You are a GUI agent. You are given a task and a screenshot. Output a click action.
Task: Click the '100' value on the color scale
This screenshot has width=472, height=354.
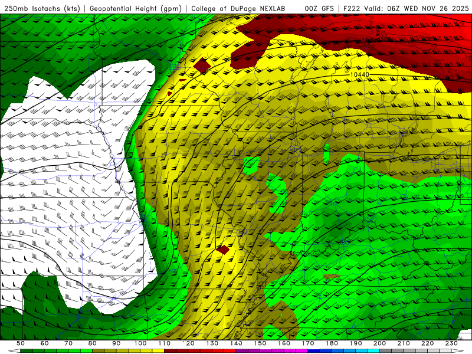[140, 343]
